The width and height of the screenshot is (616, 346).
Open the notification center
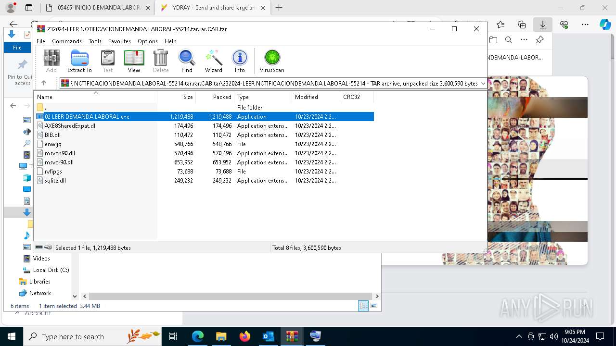(x=600, y=336)
